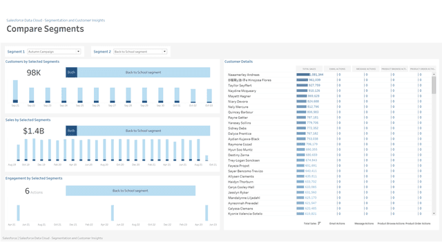Viewport: 442px width, 251px height.
Task: Click the Message Actions column header
Action: [x=365, y=69]
